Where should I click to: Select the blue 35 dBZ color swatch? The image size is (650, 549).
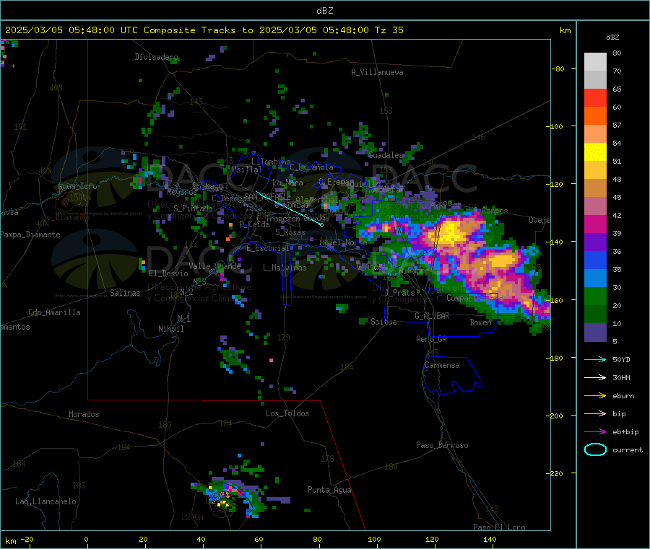(x=595, y=260)
